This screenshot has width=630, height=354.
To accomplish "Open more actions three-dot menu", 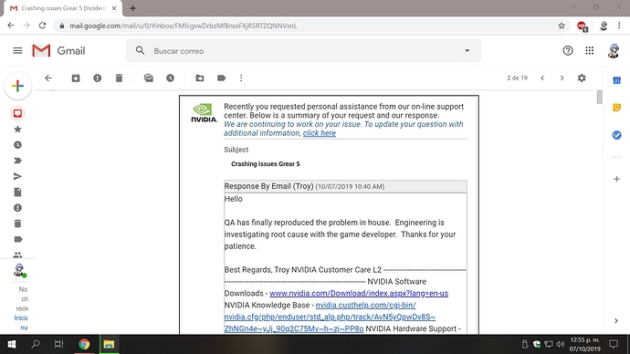I will (x=241, y=78).
